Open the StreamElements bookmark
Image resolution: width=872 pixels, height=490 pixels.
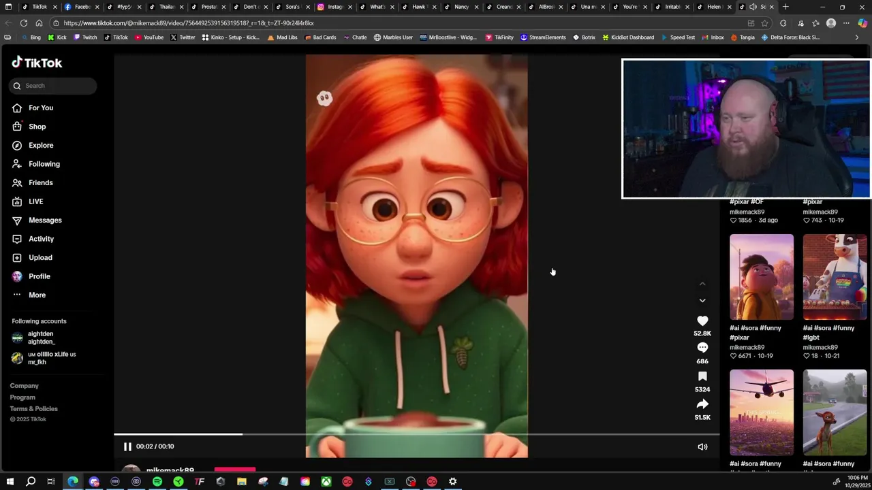[x=543, y=37]
